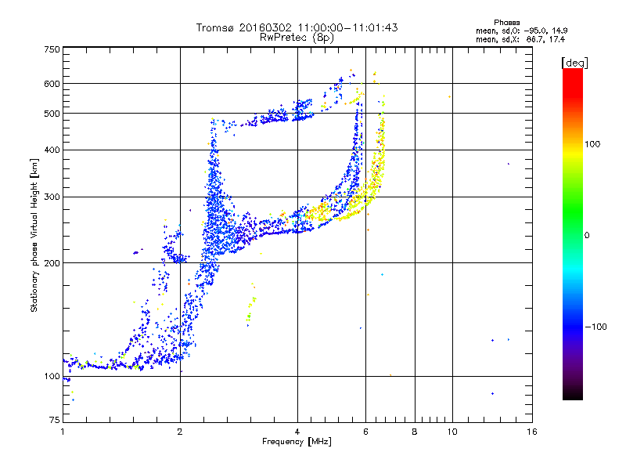Click the 'Phases' header label
This screenshot has width=626, height=470.
pos(506,23)
